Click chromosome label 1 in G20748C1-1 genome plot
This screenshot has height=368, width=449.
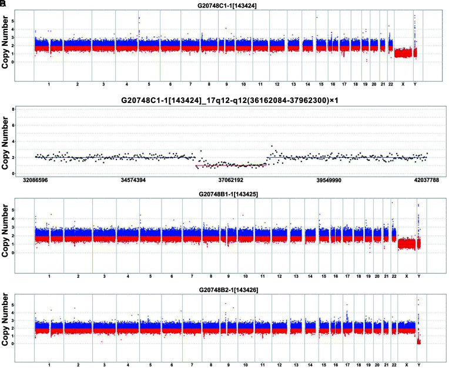(x=49, y=84)
